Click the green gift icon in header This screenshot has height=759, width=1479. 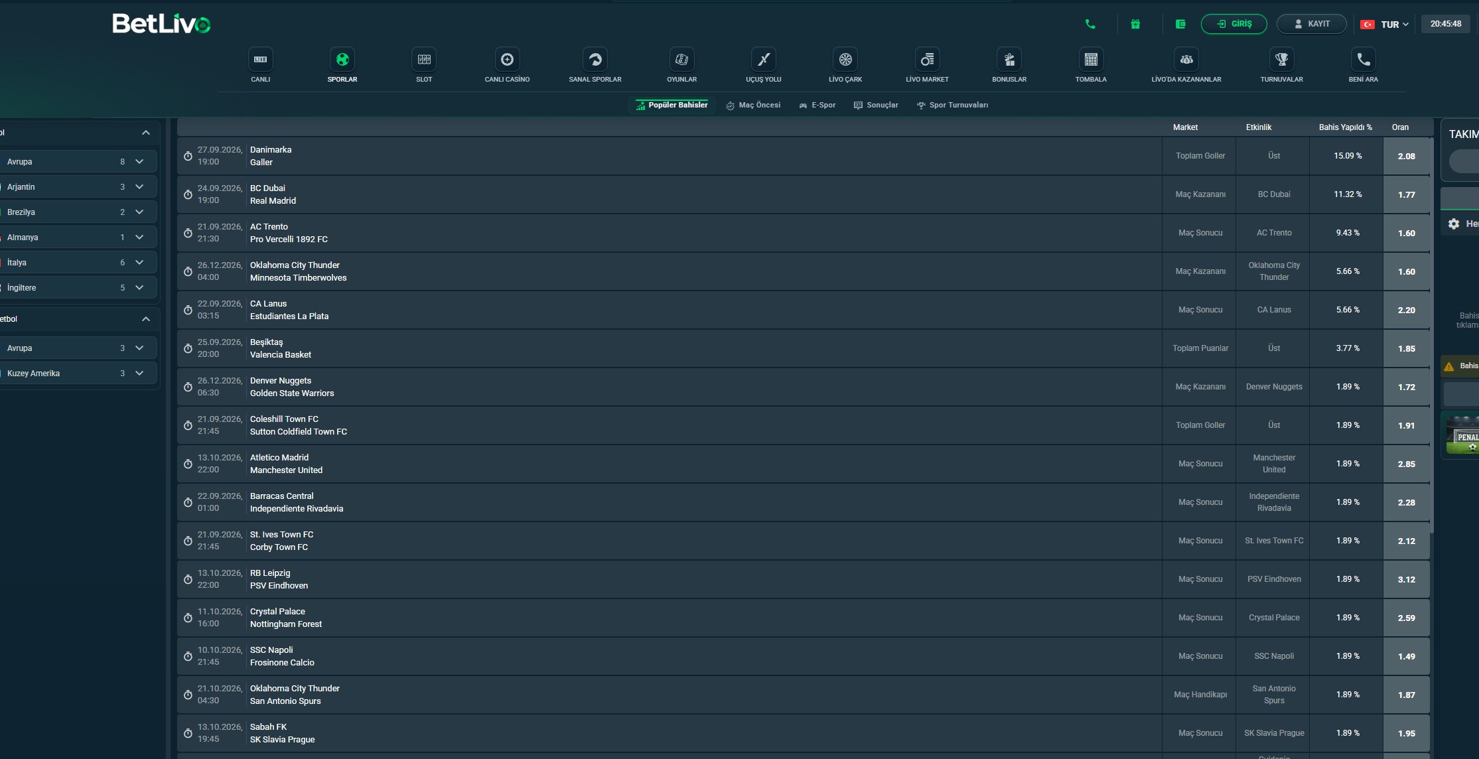[1135, 24]
